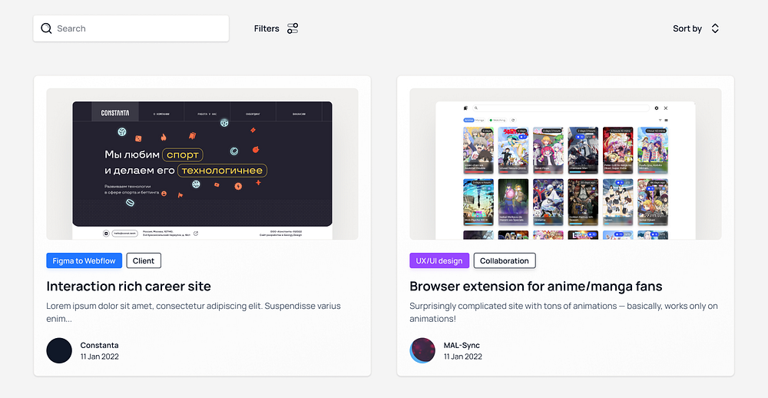
Task: Focus the Search input field
Action: pos(131,28)
